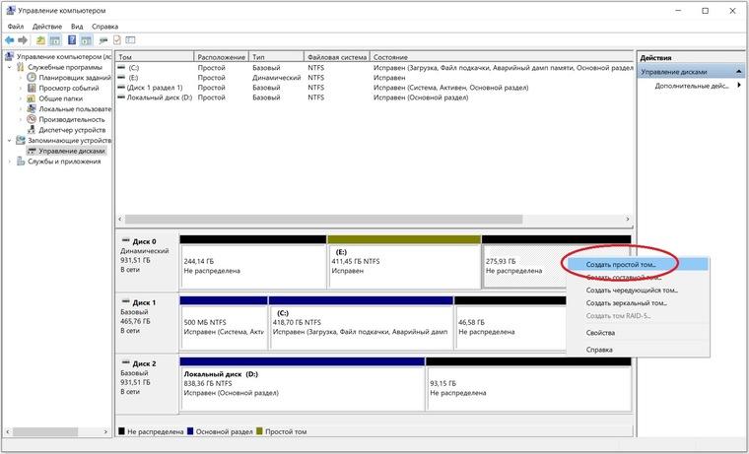This screenshot has height=454, width=749.
Task: Expand the Общие папки node
Action: point(21,98)
